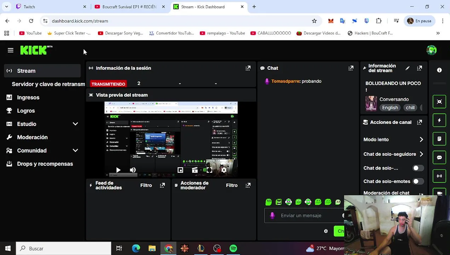The width and height of the screenshot is (450, 255).
Task: Open Filtro in Feed de actividades
Action: [146, 185]
